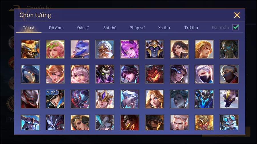Viewport: 257px width, 144px height.
Task: Switch to the 'Trợ thủ' tab
Action: point(191,28)
